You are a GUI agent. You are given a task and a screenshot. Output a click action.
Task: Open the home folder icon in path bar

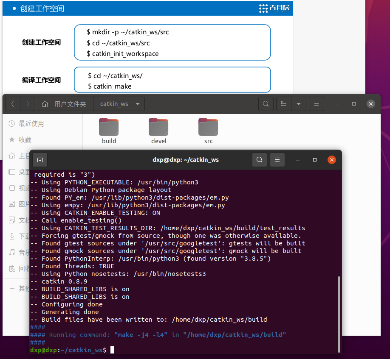pos(45,104)
